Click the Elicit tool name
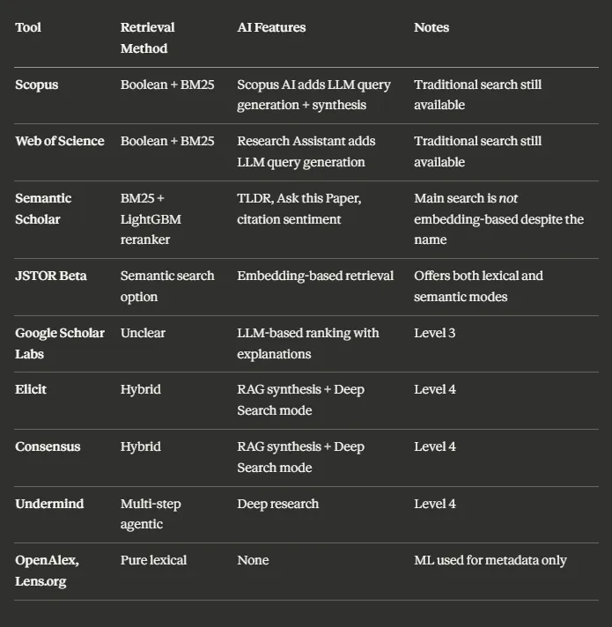 pos(32,389)
